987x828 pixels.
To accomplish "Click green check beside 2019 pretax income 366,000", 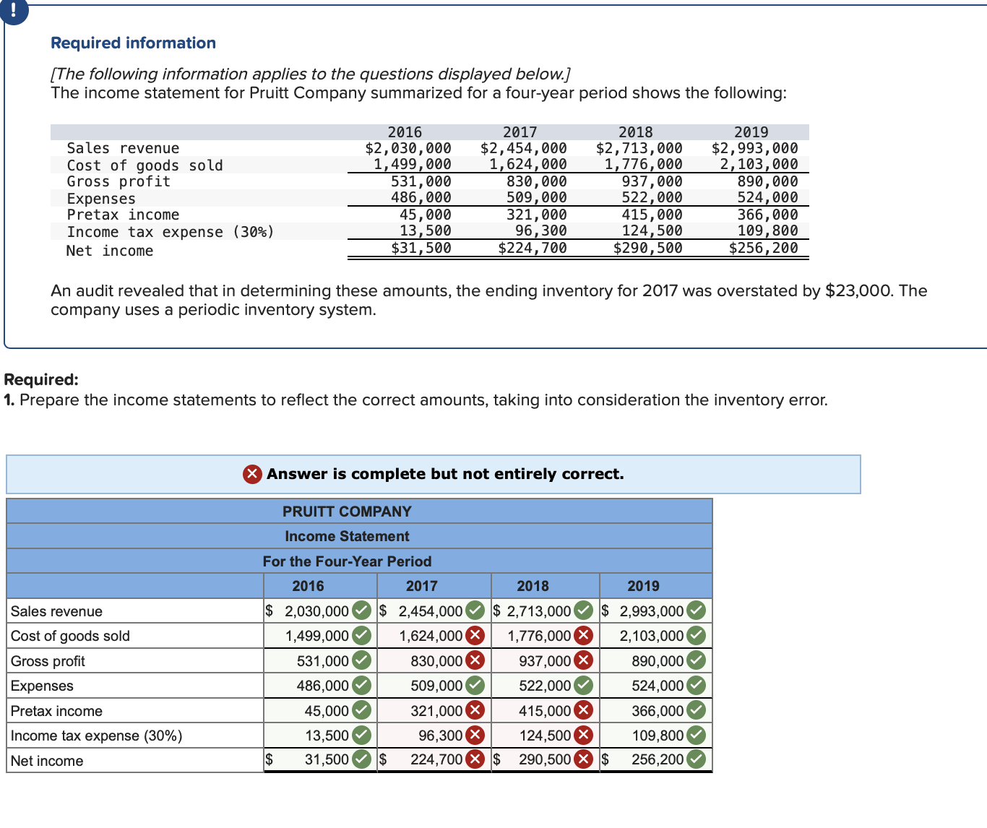I will tap(696, 710).
